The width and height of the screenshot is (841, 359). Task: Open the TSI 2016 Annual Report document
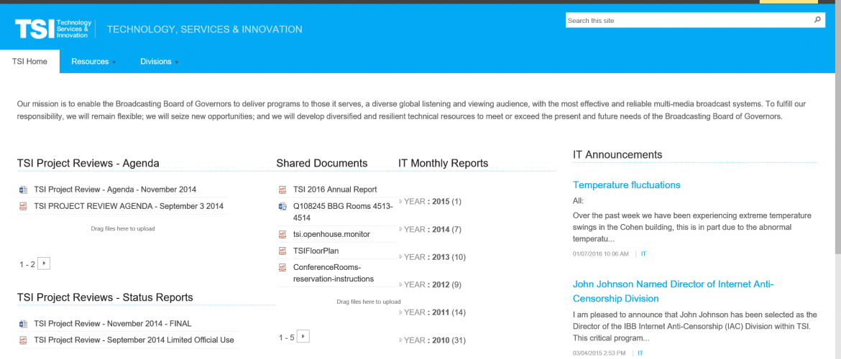(335, 190)
